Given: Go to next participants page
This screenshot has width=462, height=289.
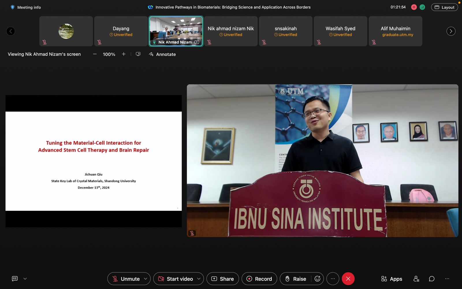Looking at the screenshot, I should [451, 31].
